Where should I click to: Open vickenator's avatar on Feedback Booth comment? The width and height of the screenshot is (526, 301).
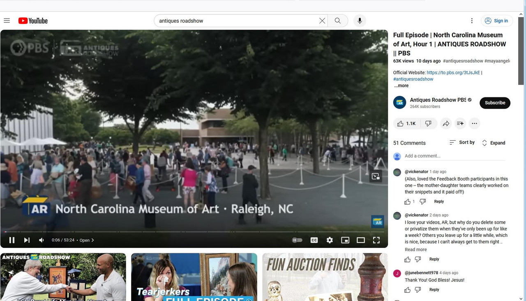tap(397, 172)
